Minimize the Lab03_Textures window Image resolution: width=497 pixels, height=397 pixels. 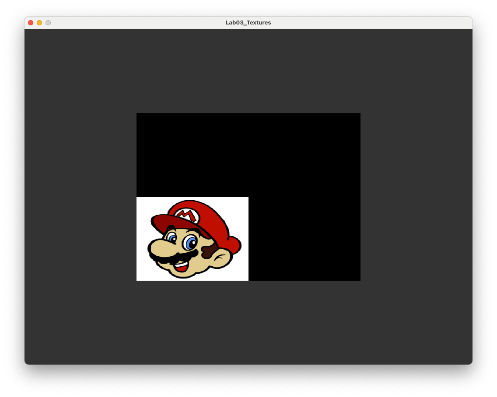coord(39,23)
